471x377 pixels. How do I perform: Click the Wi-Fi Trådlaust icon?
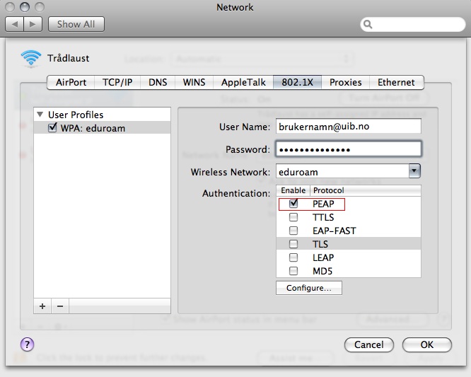point(31,58)
